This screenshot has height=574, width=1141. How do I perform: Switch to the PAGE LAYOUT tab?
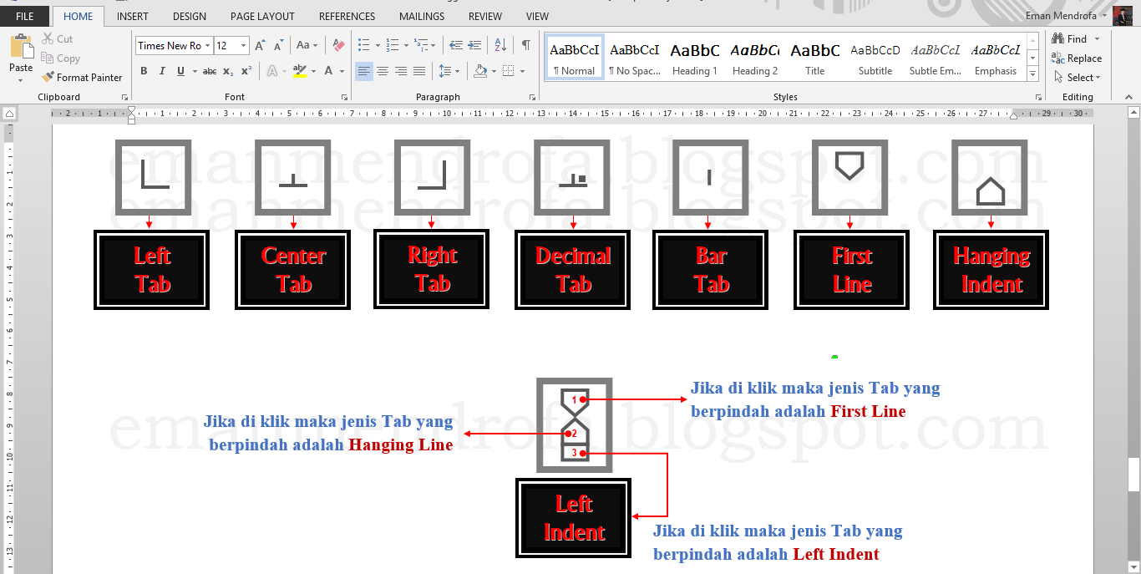(x=262, y=16)
